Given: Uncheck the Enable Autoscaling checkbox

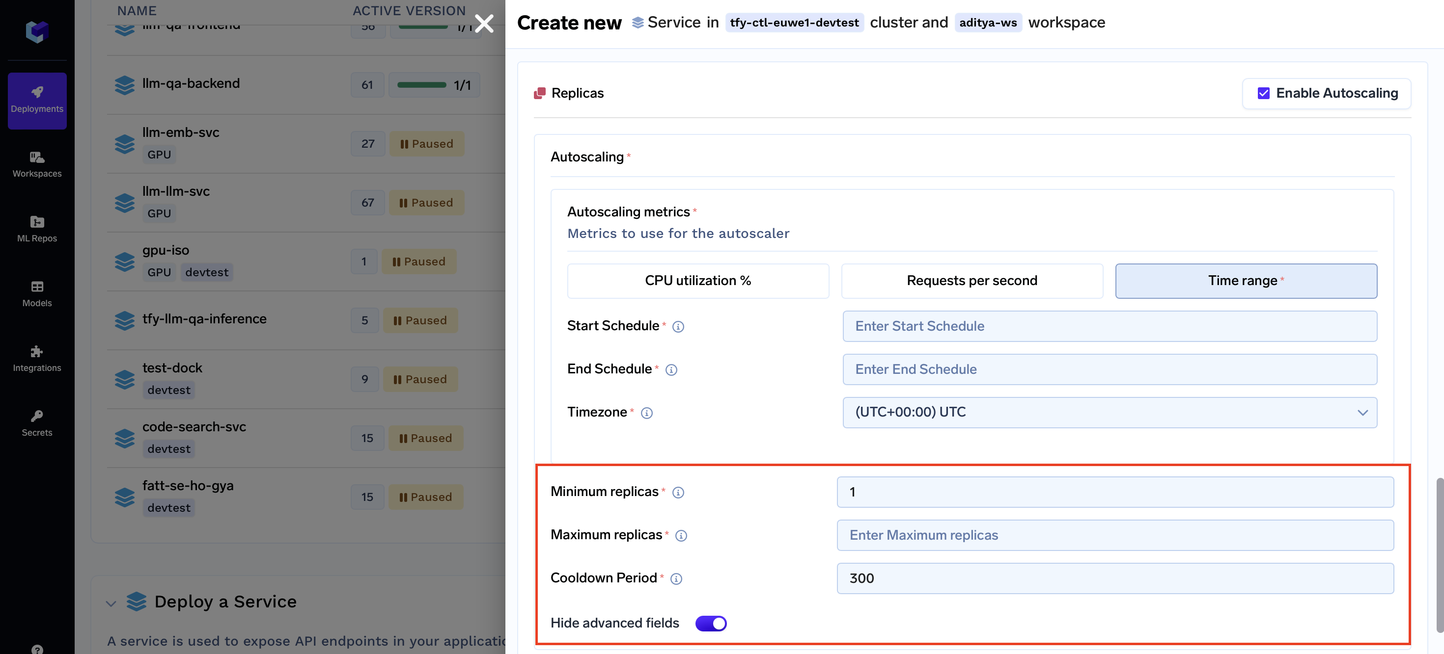Looking at the screenshot, I should (1263, 93).
